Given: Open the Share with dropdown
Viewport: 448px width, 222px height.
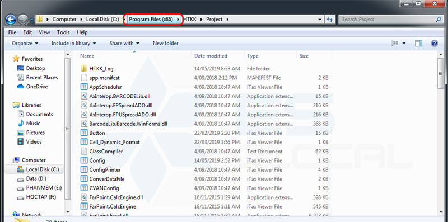Looking at the screenshot, I should [x=124, y=44].
